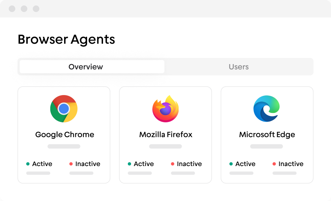The image size is (331, 201).
Task: Select the red Inactive dot under Google Chrome
Action: coord(71,164)
